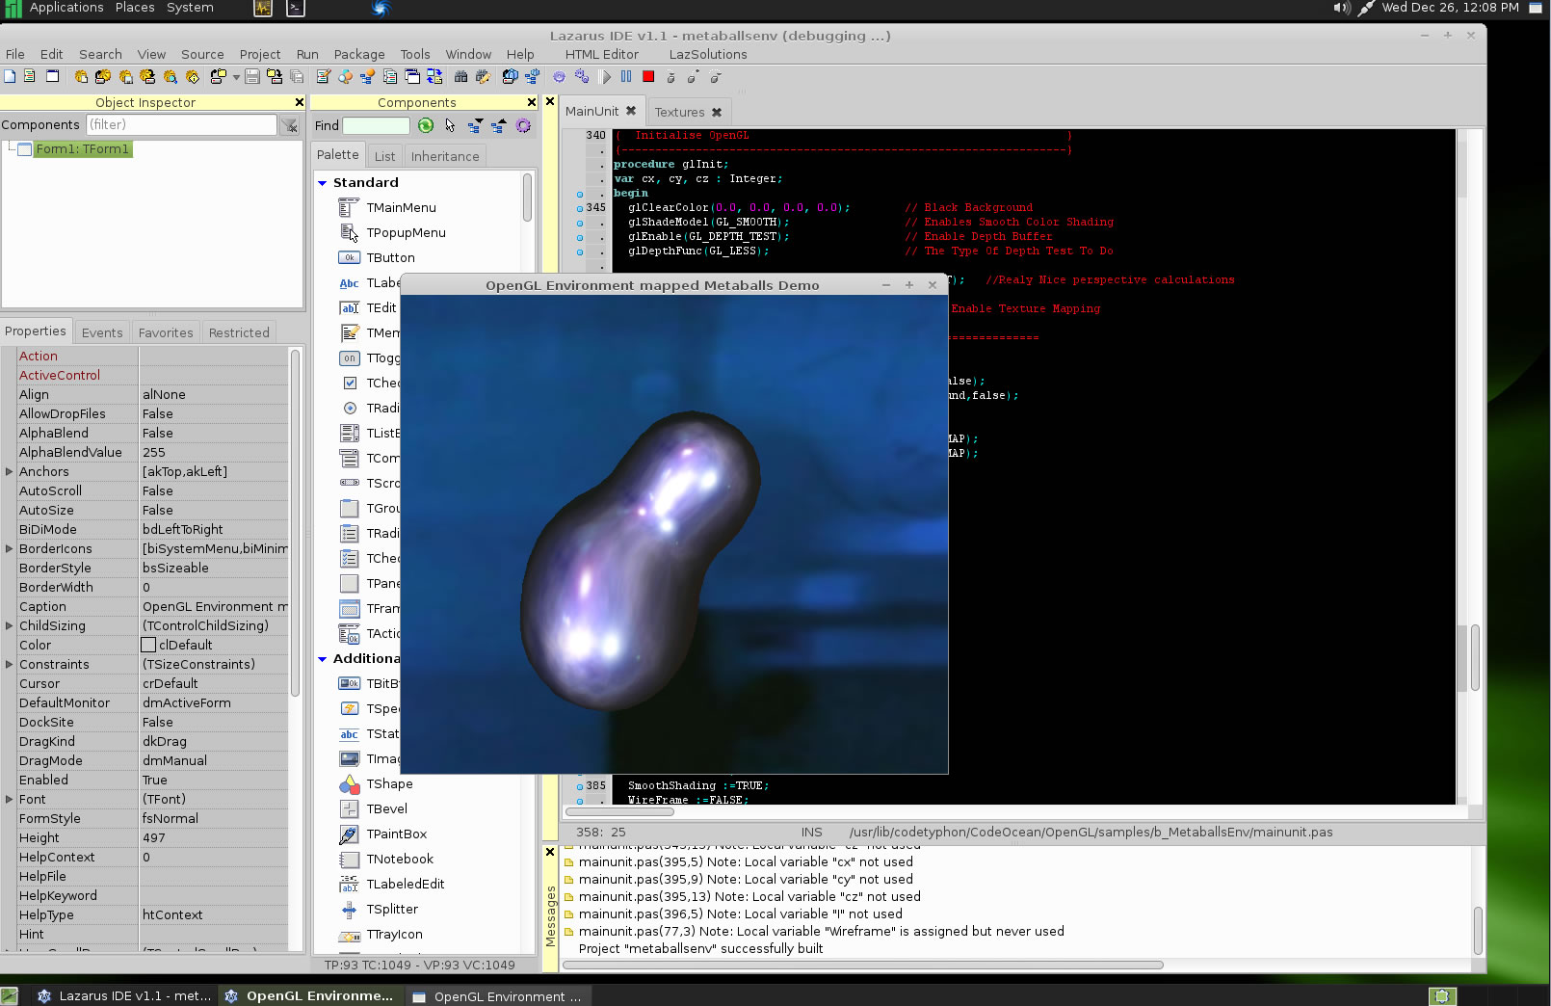Click the Applications menu in top panel
The image size is (1551, 1006).
click(66, 8)
